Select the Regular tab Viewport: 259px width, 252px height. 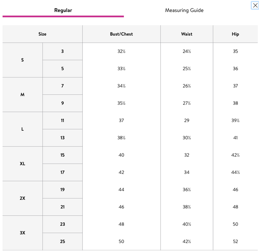coord(63,10)
